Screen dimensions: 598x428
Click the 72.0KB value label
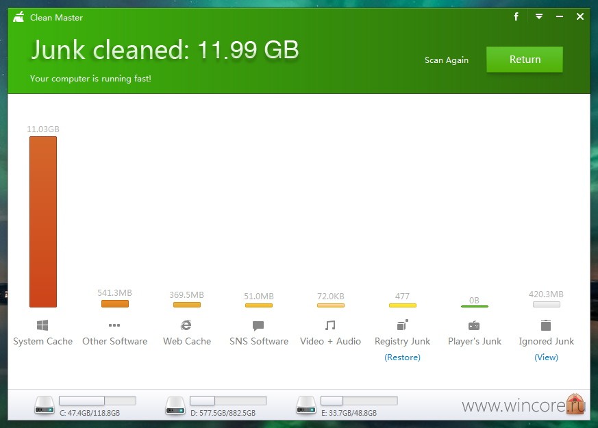pos(331,296)
